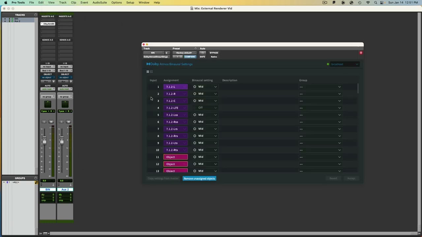Screen dimensions: 422x237
Task: Click the mixer view selector icon at bottom
Action: click(45, 233)
